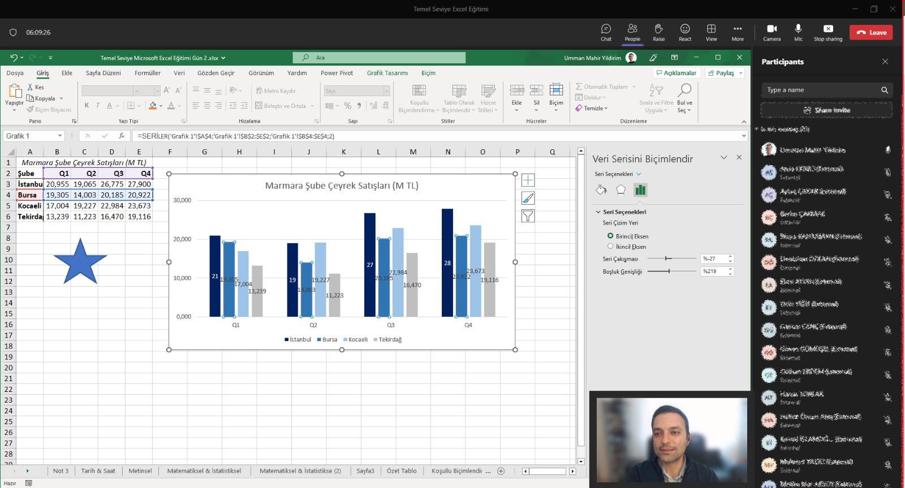Click the Raise hand icon

coord(658,32)
